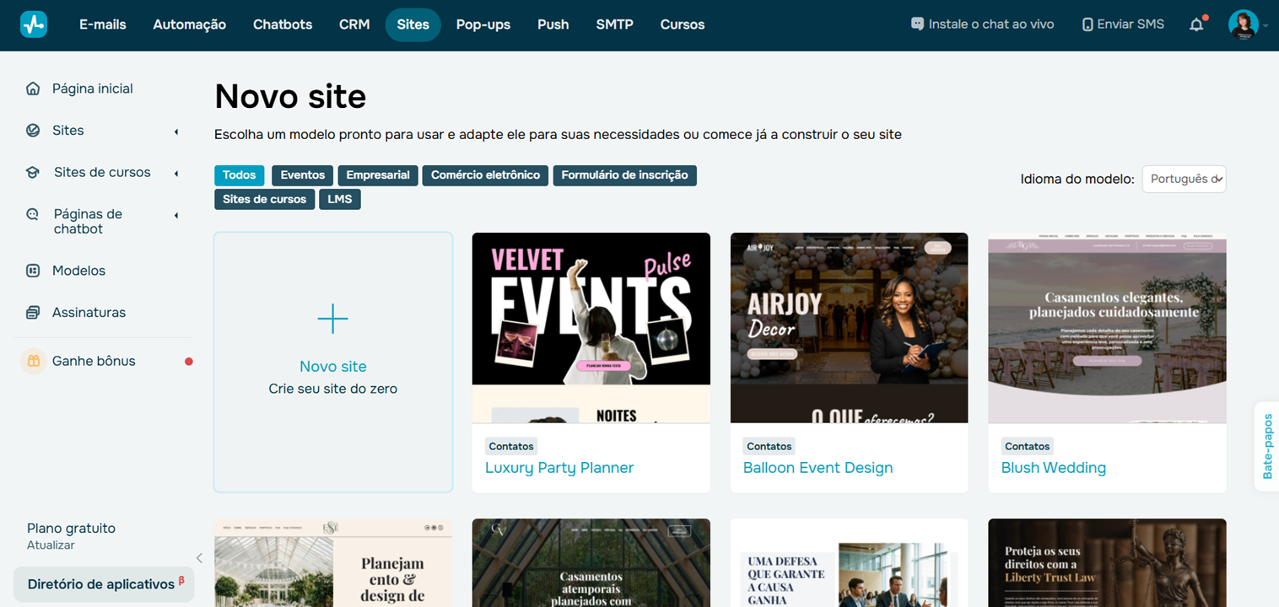Click the Sites sidebar icon
Viewport: 1279px width, 607px height.
pos(33,131)
